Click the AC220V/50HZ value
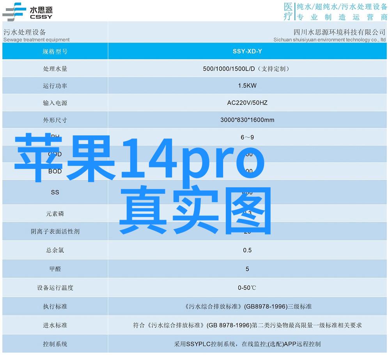 247,103
